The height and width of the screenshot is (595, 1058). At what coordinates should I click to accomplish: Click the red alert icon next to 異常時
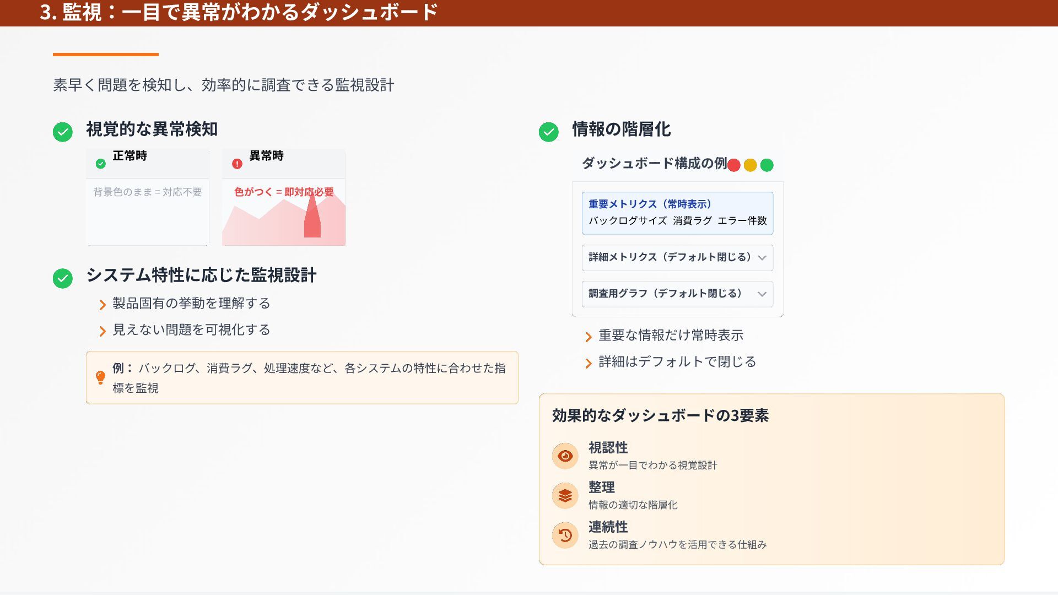click(x=237, y=164)
